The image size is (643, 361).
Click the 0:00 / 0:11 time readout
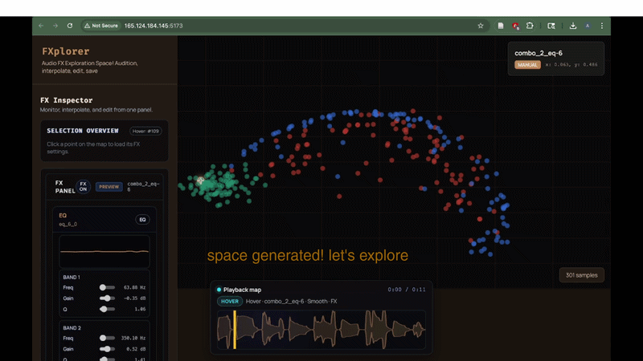point(407,290)
